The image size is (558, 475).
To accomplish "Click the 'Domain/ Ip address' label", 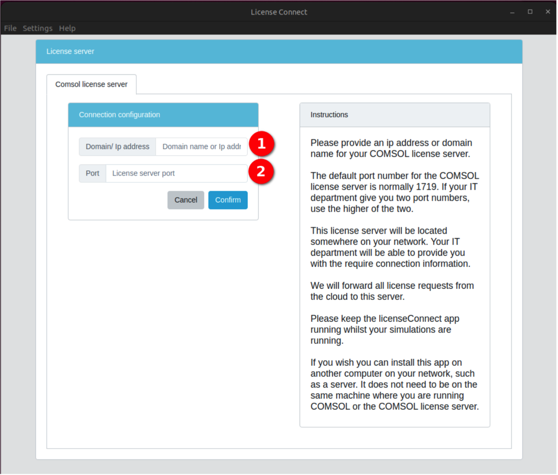I will [117, 147].
